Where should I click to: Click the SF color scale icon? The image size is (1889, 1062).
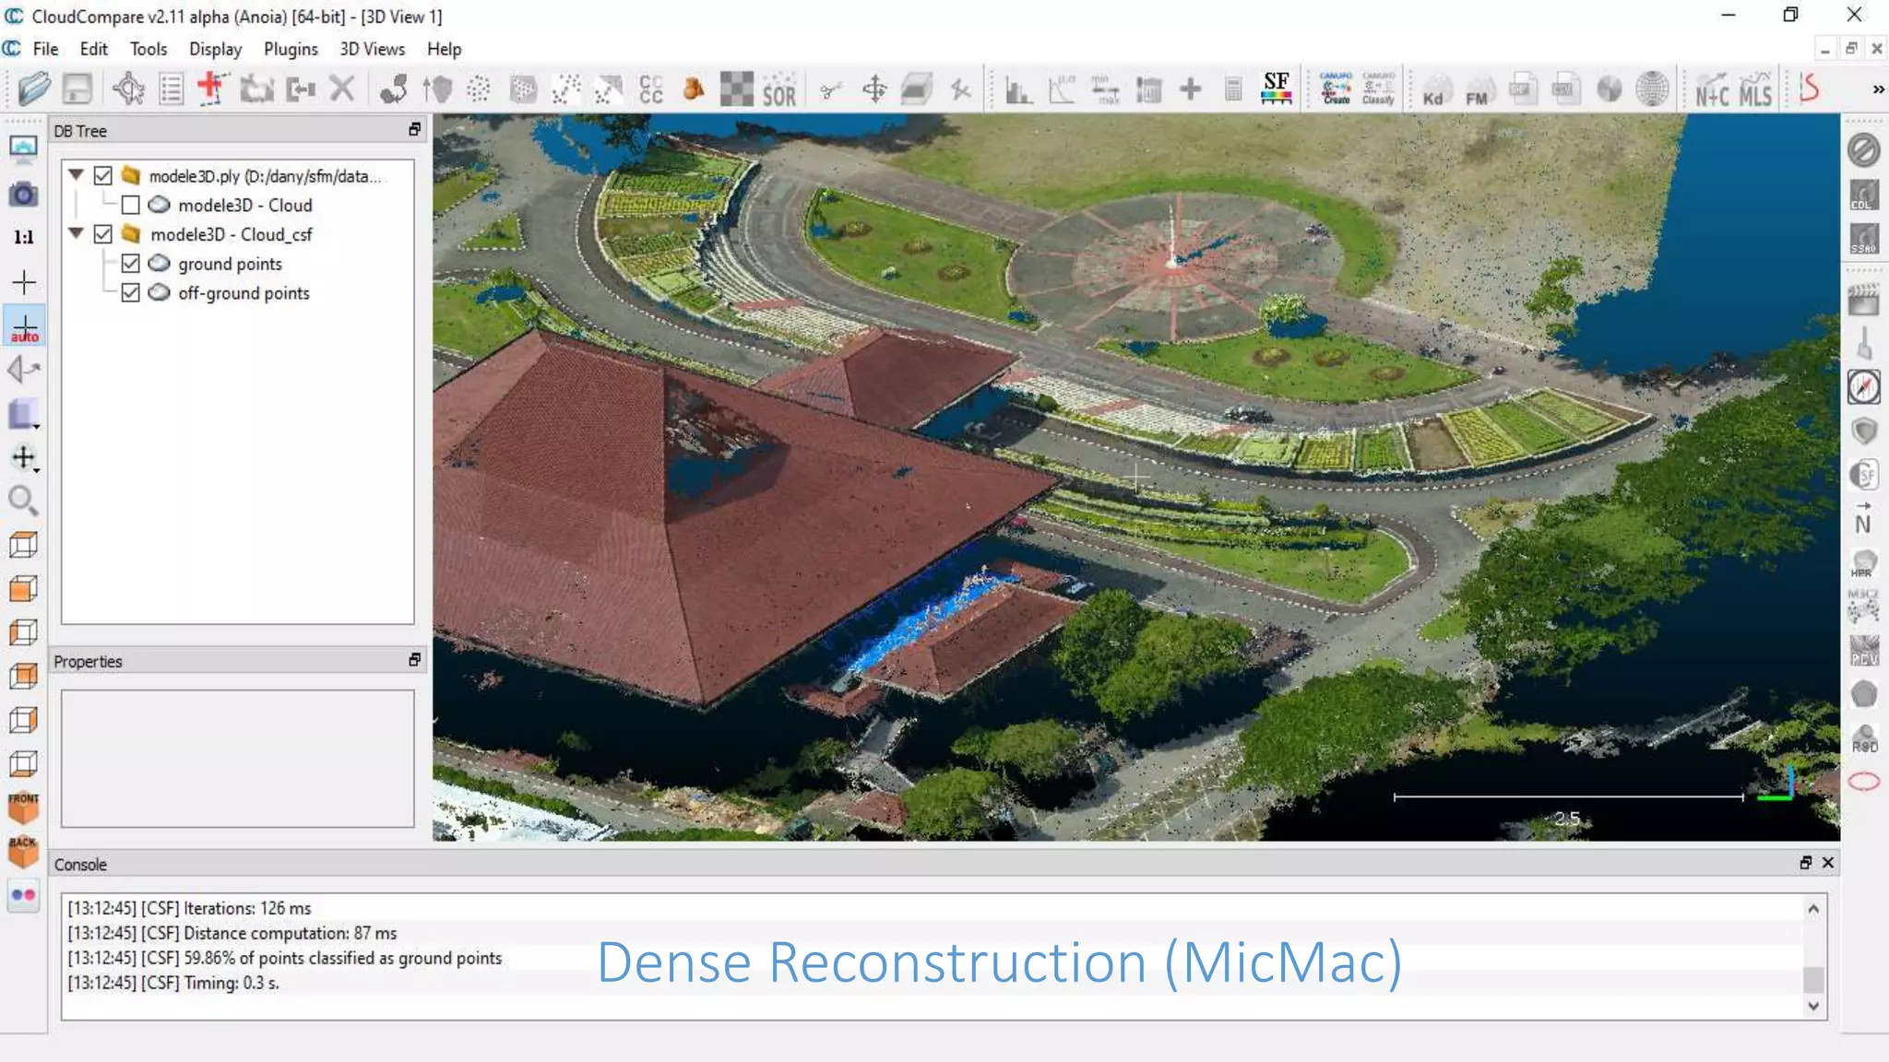click(x=1277, y=88)
